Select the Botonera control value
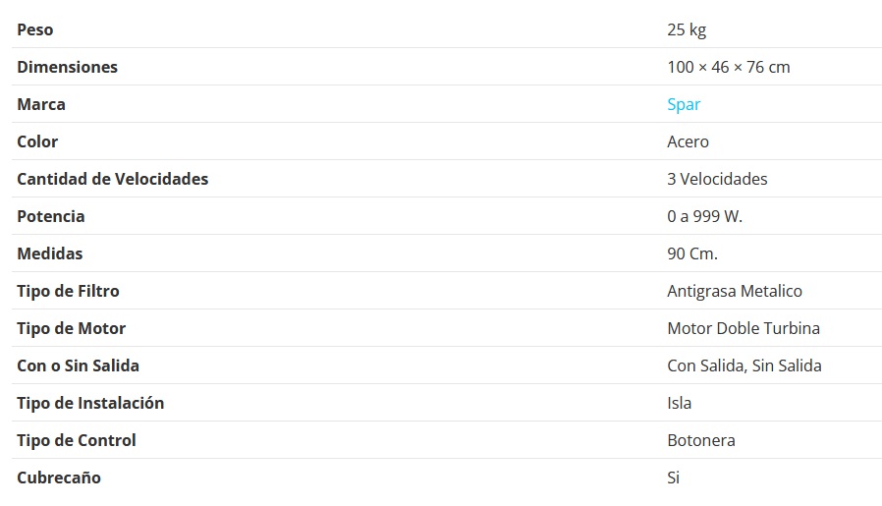882x506 pixels. click(700, 440)
